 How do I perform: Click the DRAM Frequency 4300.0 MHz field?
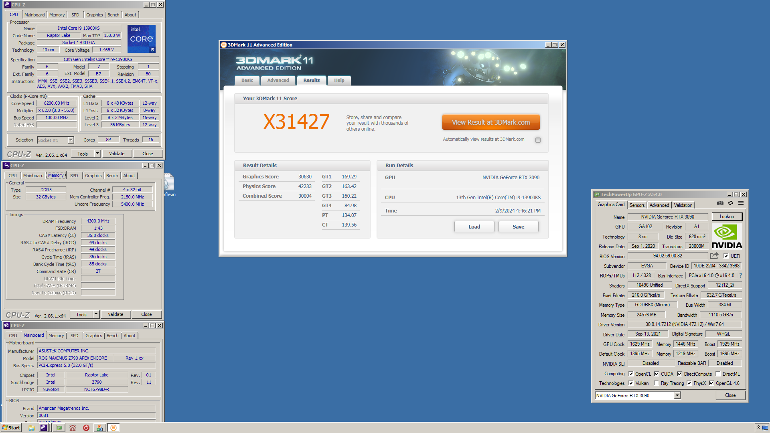point(98,221)
